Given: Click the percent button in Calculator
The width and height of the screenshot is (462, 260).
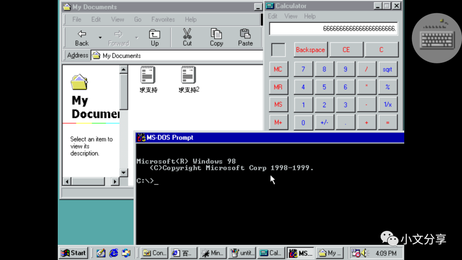Looking at the screenshot, I should tap(388, 87).
